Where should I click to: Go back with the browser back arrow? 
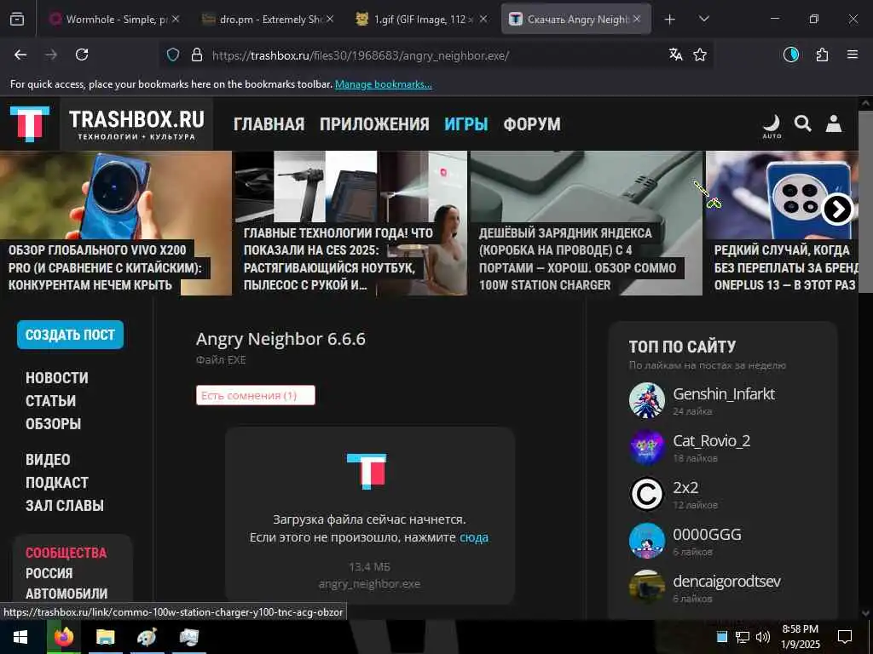pyautogui.click(x=20, y=54)
